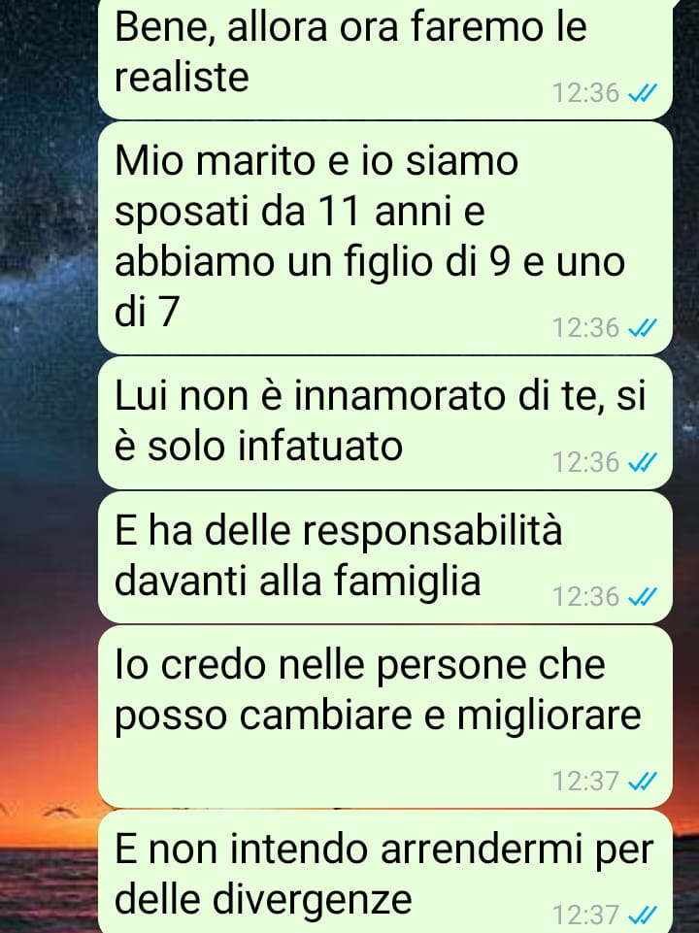Click read ticks on 'cambiare e migliorare' message
699x933 pixels.
coord(643,782)
